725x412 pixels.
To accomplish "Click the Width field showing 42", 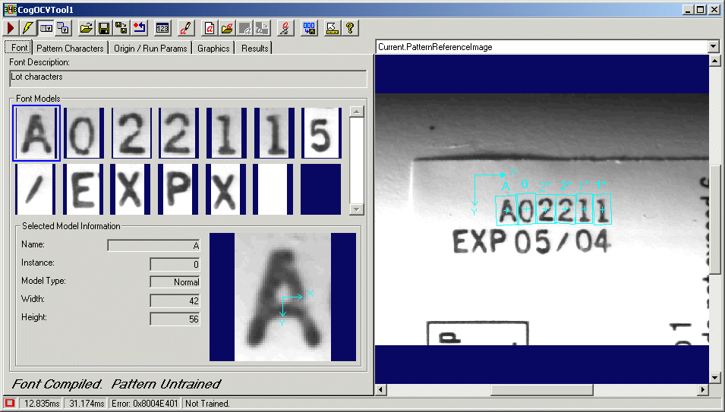I will click(175, 300).
